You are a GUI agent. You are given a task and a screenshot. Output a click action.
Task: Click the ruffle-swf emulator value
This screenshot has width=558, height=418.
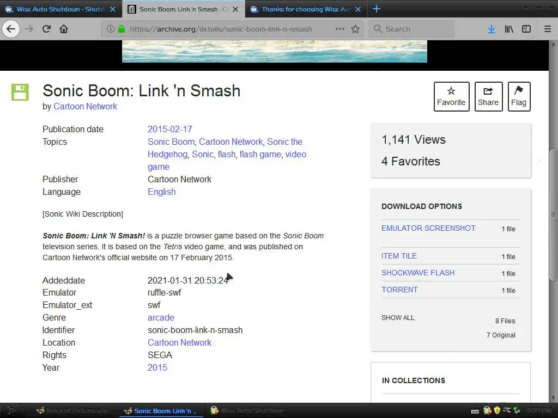coord(165,292)
